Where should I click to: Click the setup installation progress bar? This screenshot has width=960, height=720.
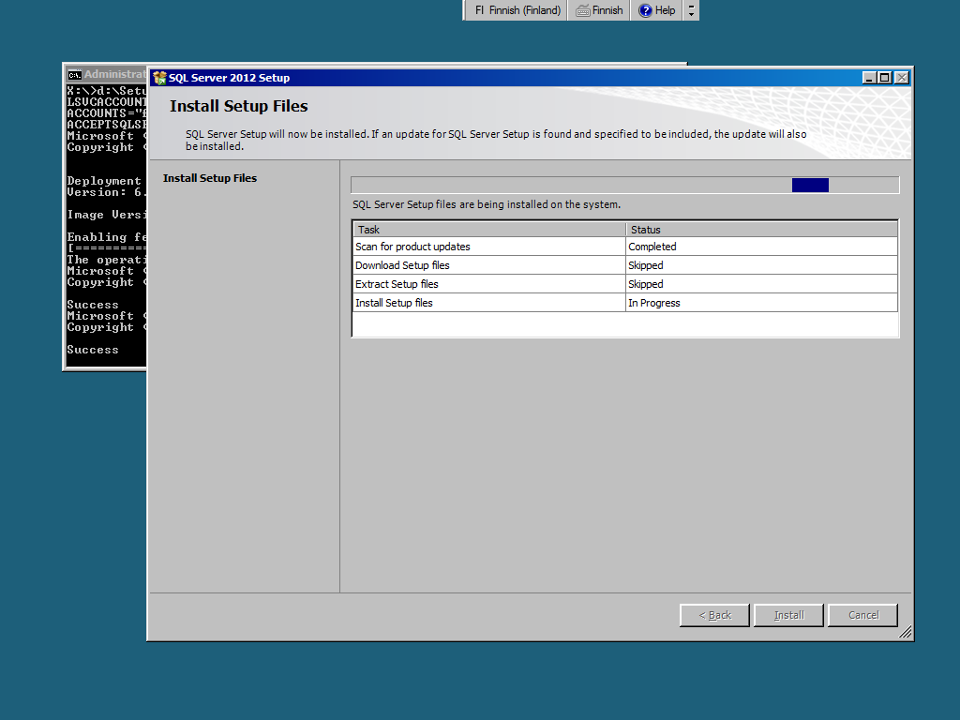(x=624, y=186)
